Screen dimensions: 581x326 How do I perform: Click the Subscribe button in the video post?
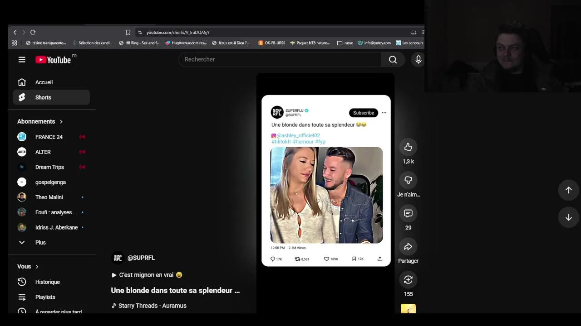pos(363,113)
